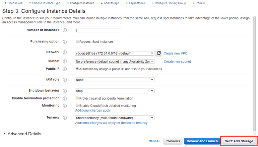
Task: Click the info icon beside Shutdown behavior
Action: tap(65, 91)
